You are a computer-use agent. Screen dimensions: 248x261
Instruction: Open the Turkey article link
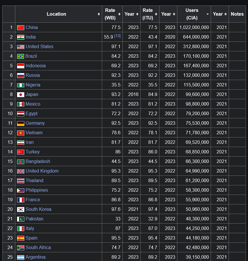click(x=33, y=152)
